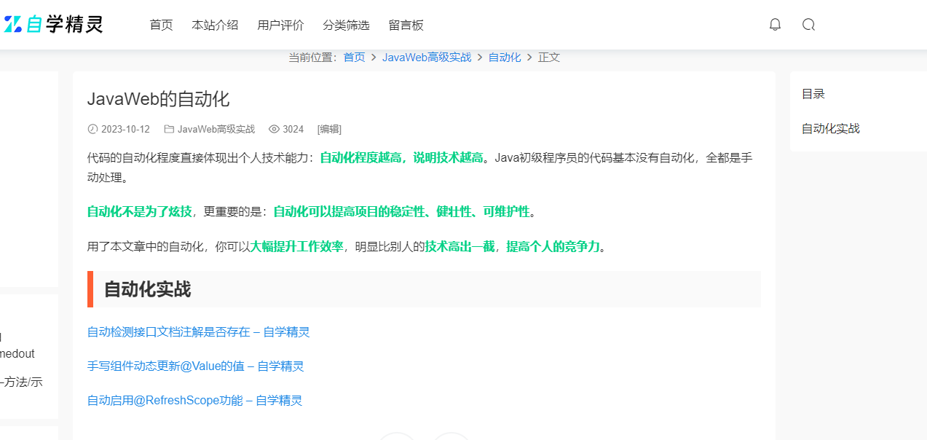Screen dimensions: 927x440
Task: Go to 首页 in top navigation
Action: [x=161, y=25]
